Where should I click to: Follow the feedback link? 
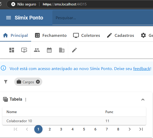click(142, 68)
